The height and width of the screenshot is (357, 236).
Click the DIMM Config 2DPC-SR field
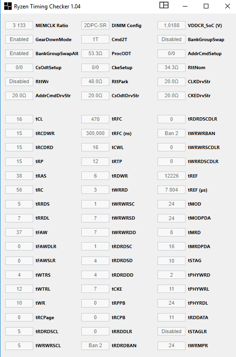[95, 25]
